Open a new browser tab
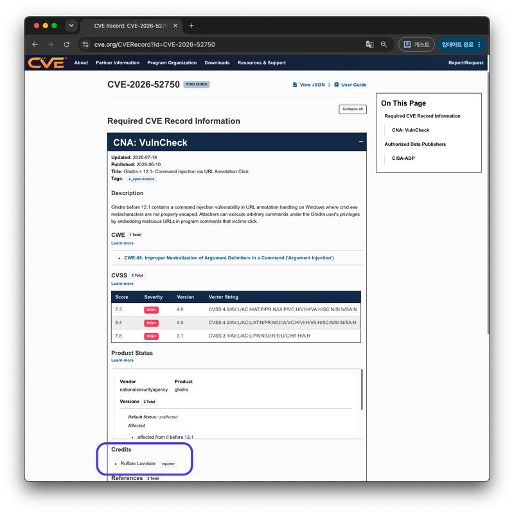The image size is (514, 514). click(191, 26)
